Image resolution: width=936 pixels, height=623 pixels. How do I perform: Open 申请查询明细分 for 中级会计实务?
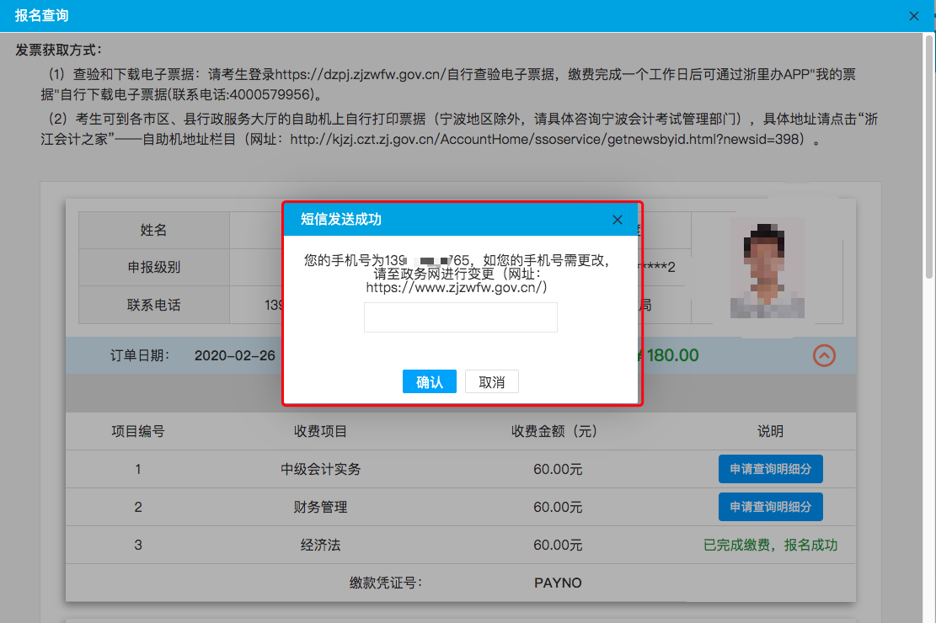[x=770, y=469]
